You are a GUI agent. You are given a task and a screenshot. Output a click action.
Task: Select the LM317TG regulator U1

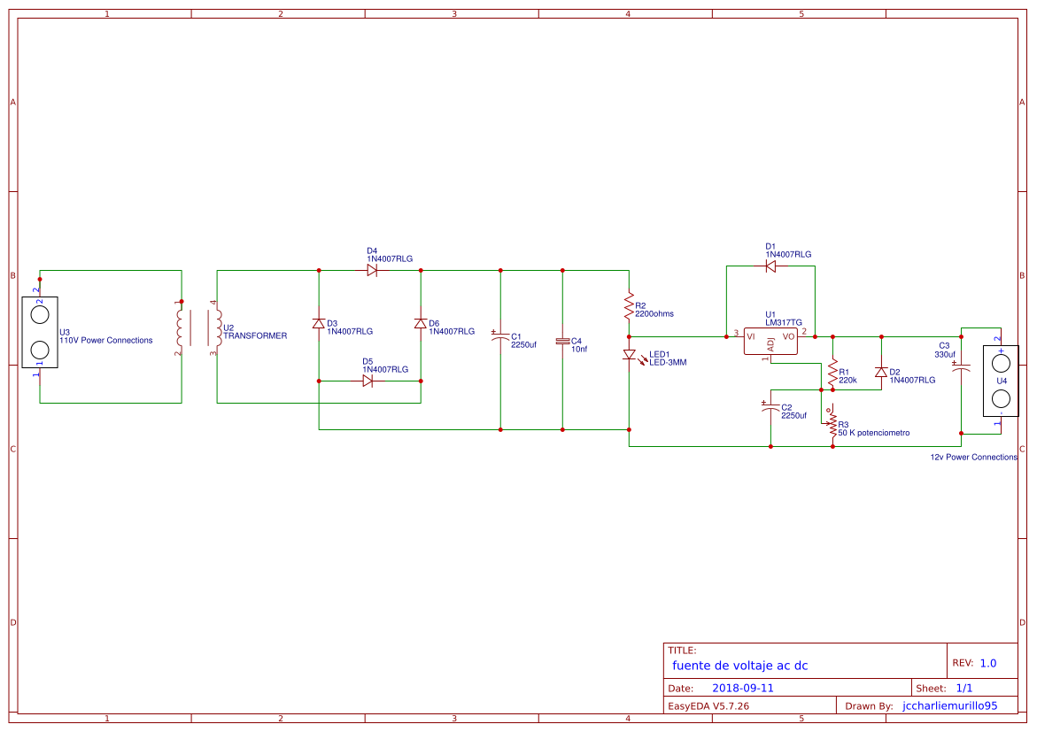(x=769, y=340)
